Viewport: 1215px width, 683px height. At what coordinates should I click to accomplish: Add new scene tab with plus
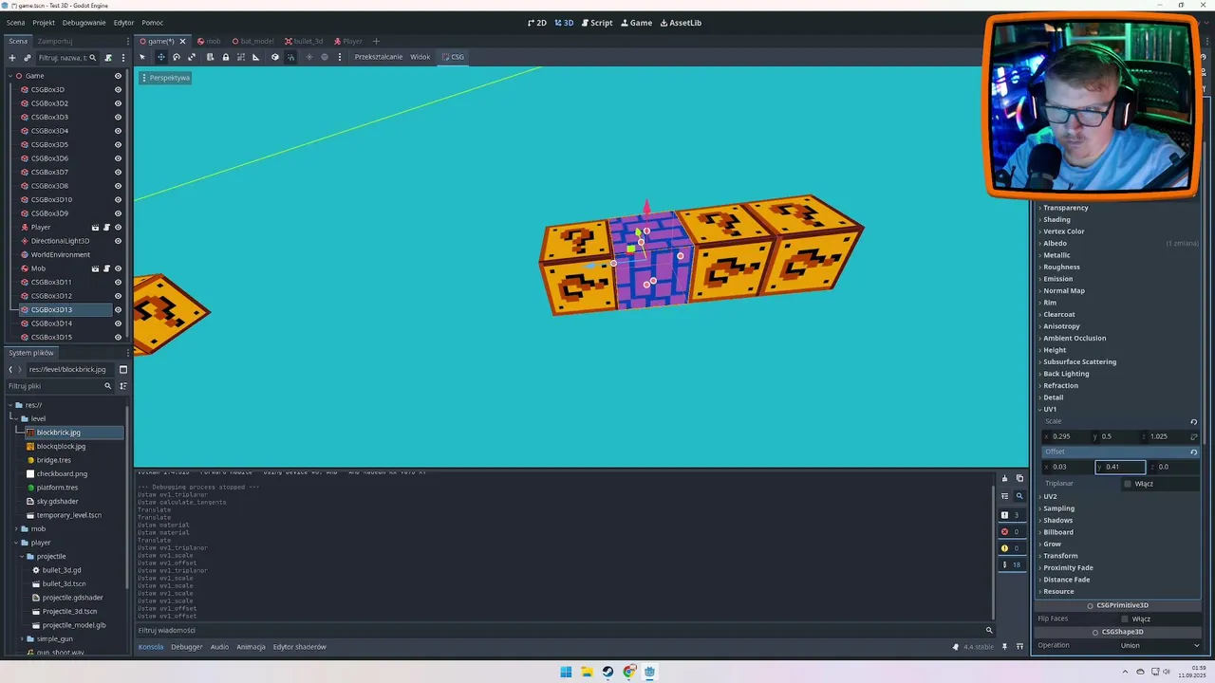(x=376, y=41)
